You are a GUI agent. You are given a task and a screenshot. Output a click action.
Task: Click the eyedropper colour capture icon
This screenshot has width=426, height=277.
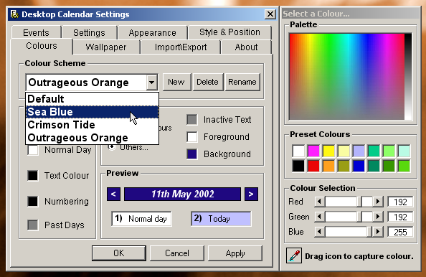click(x=294, y=255)
